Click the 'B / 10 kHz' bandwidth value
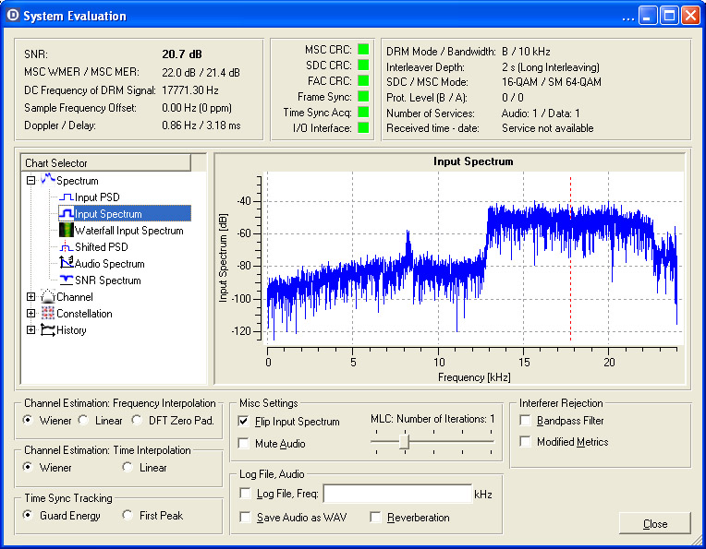The image size is (706, 549). click(526, 52)
